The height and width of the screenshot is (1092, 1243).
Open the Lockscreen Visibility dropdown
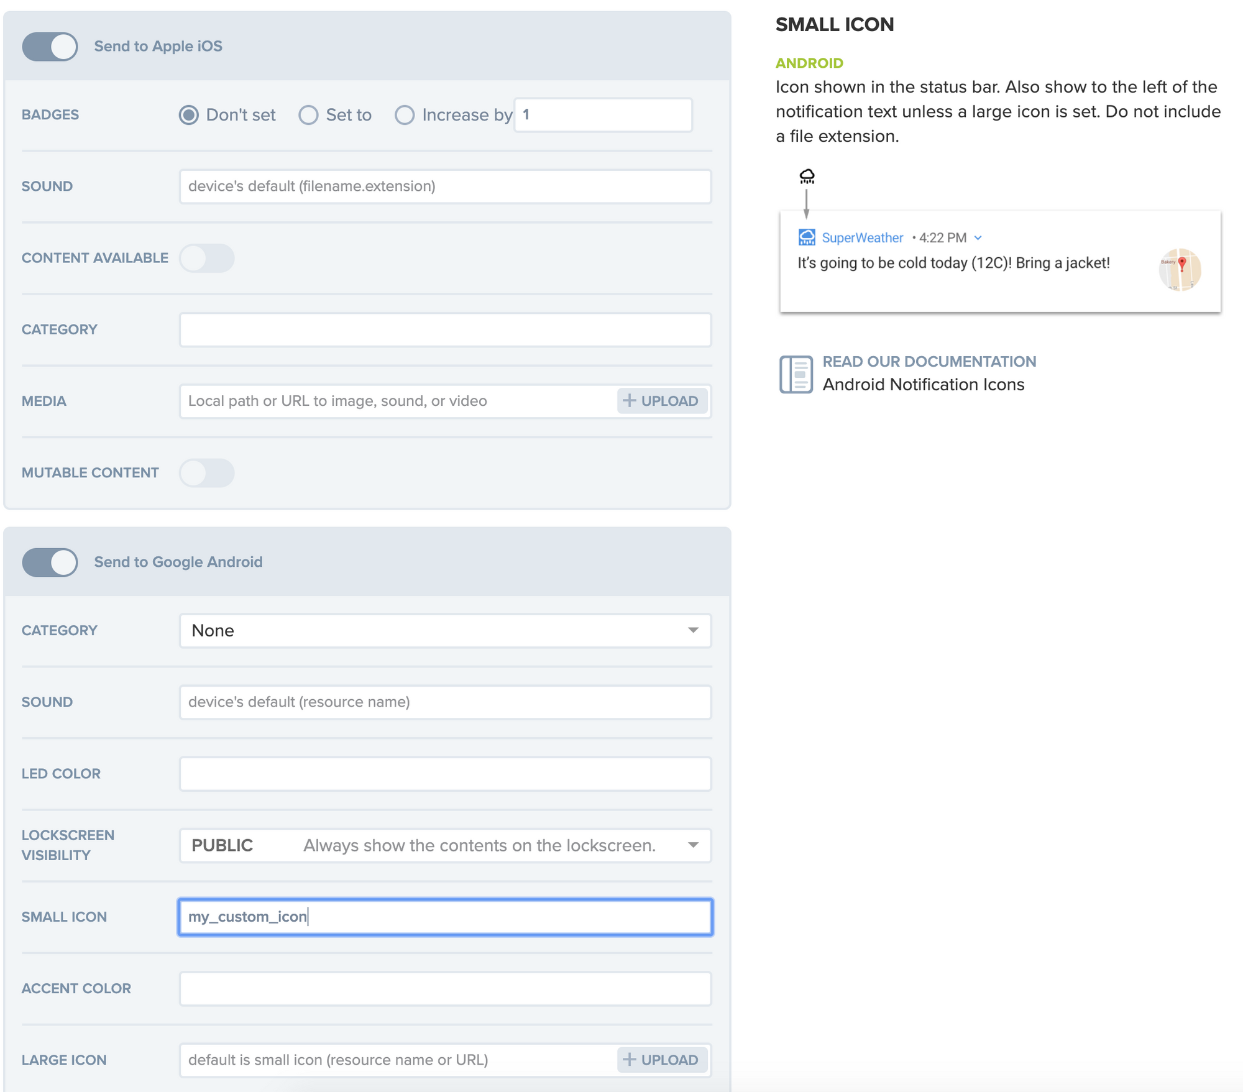[x=445, y=845]
